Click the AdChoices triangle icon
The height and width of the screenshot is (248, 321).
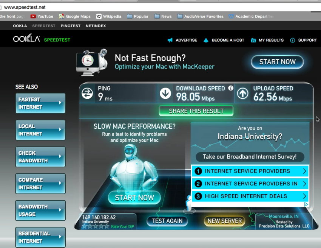pos(306,204)
